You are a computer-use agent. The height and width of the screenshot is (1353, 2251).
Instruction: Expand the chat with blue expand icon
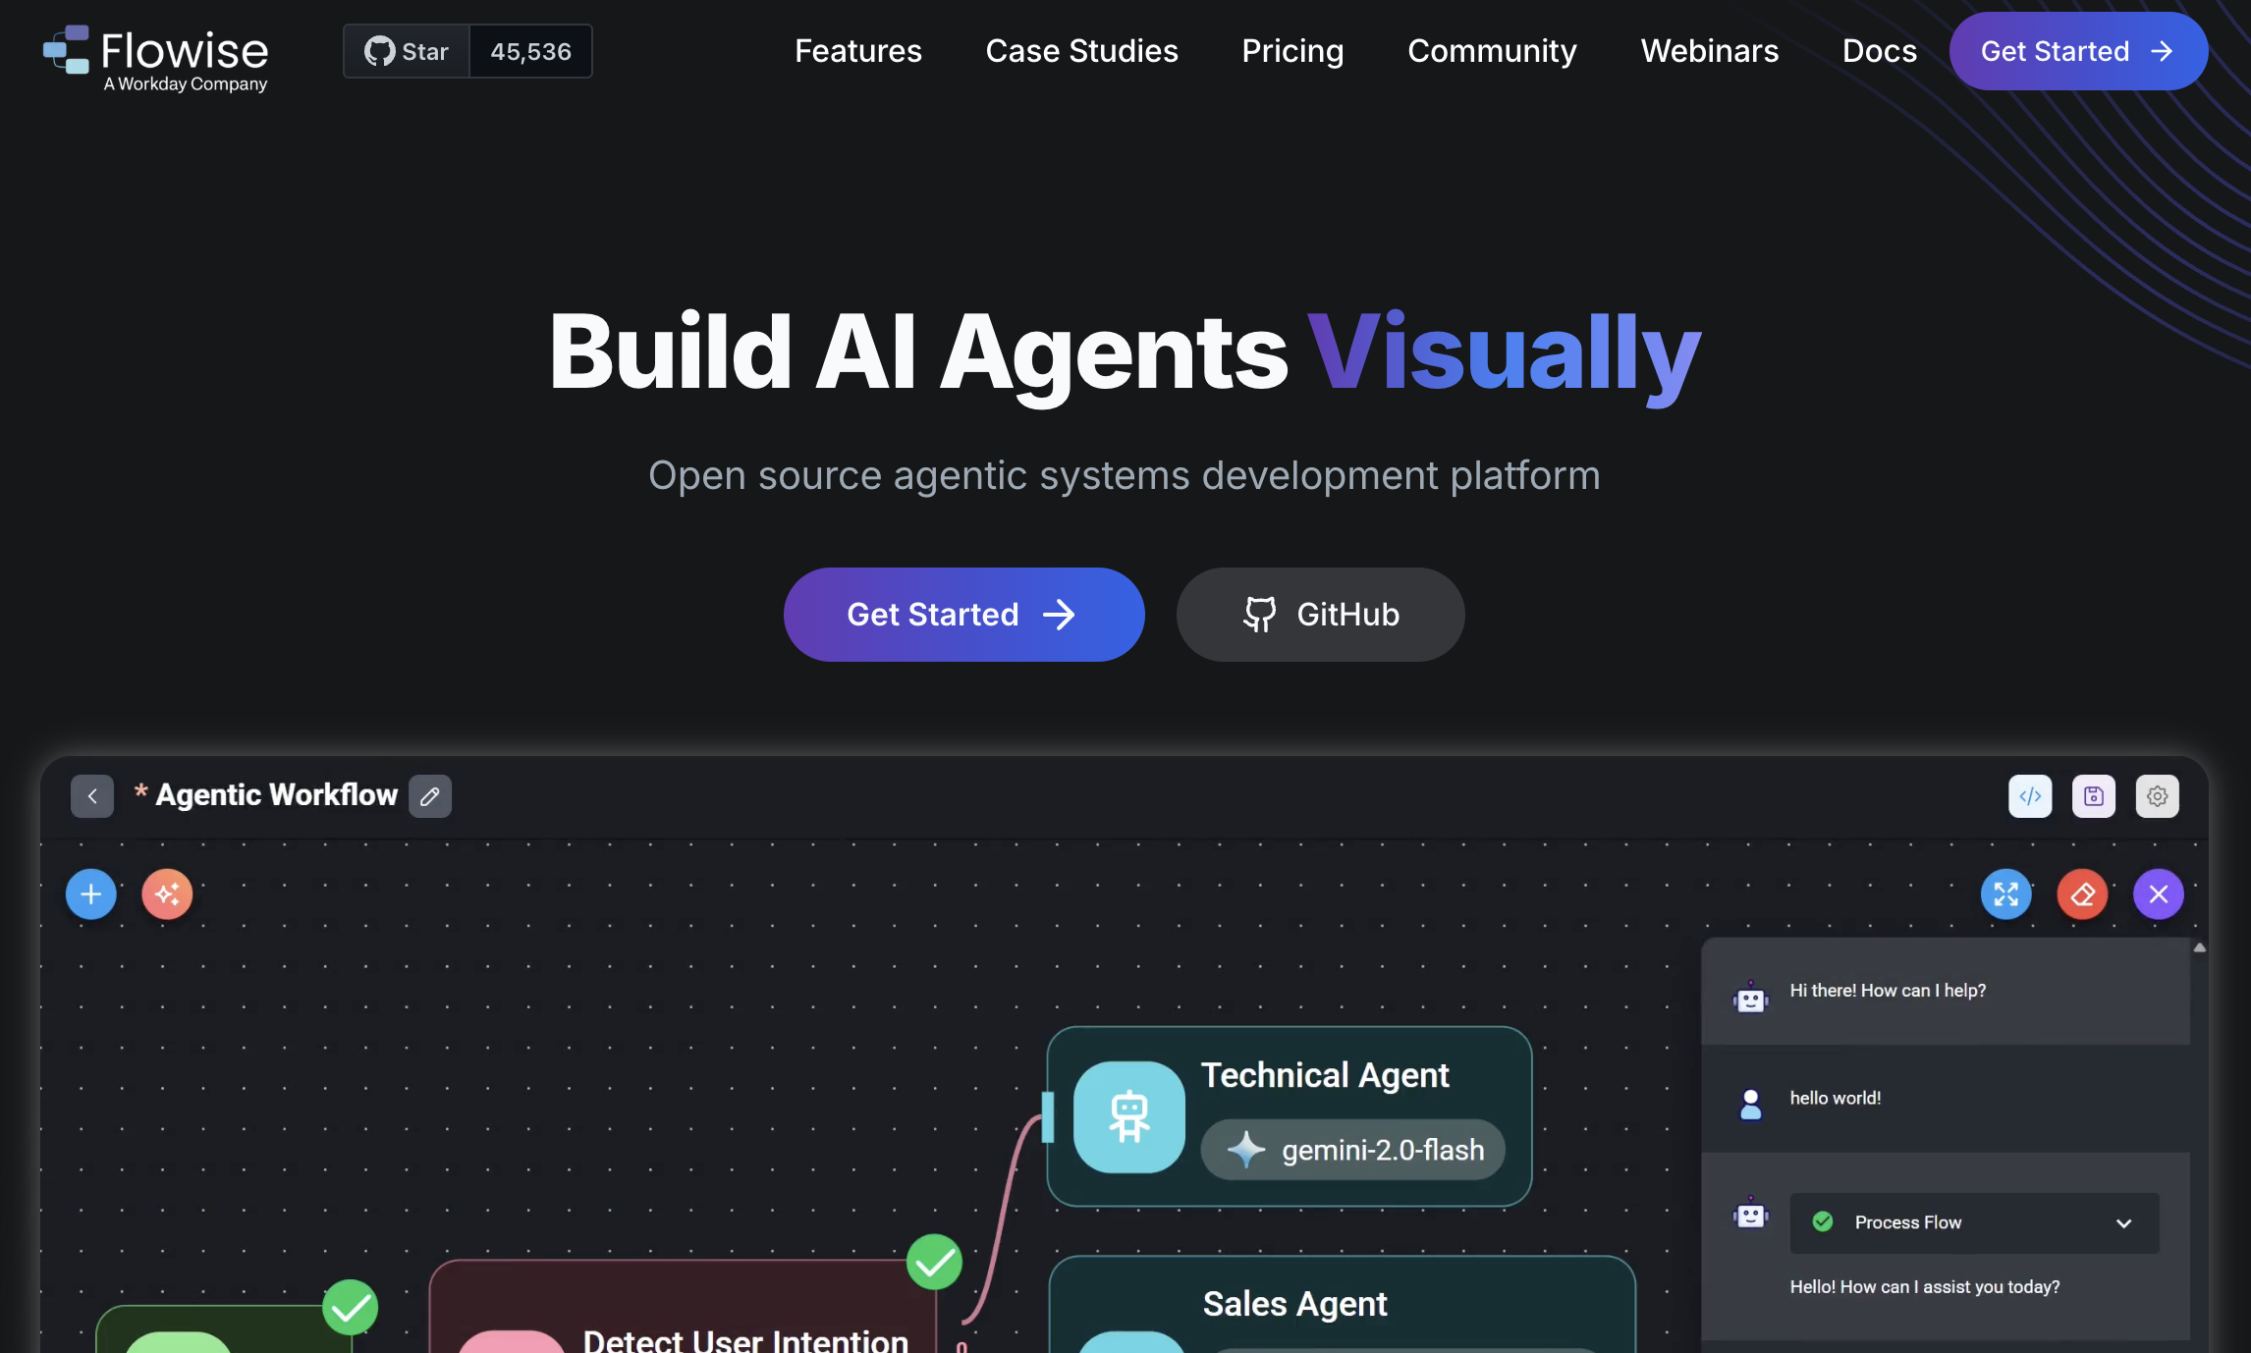pyautogui.click(x=2005, y=894)
